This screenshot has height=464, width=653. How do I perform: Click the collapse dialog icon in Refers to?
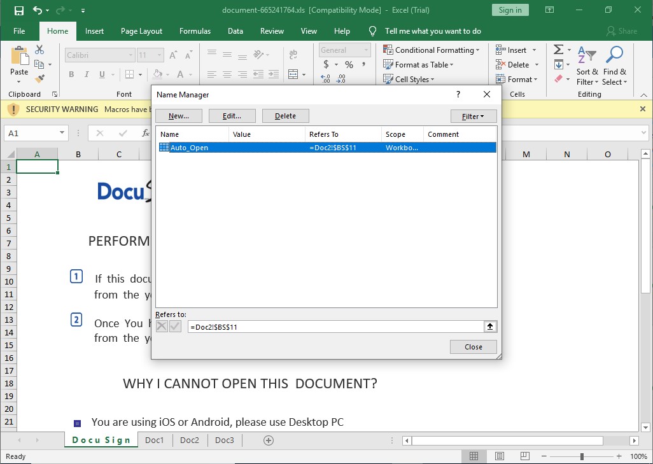pyautogui.click(x=489, y=327)
